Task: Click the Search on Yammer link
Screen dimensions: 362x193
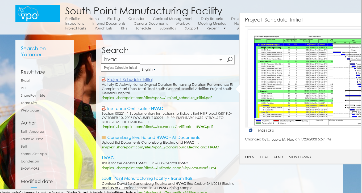Action: pos(33,52)
